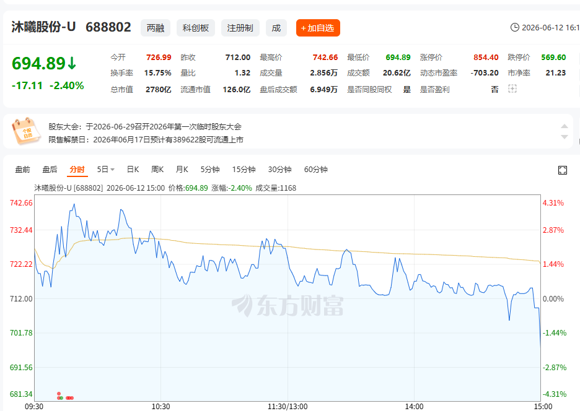
Task: Open the 限售解禁日 notice line
Action: click(146, 140)
